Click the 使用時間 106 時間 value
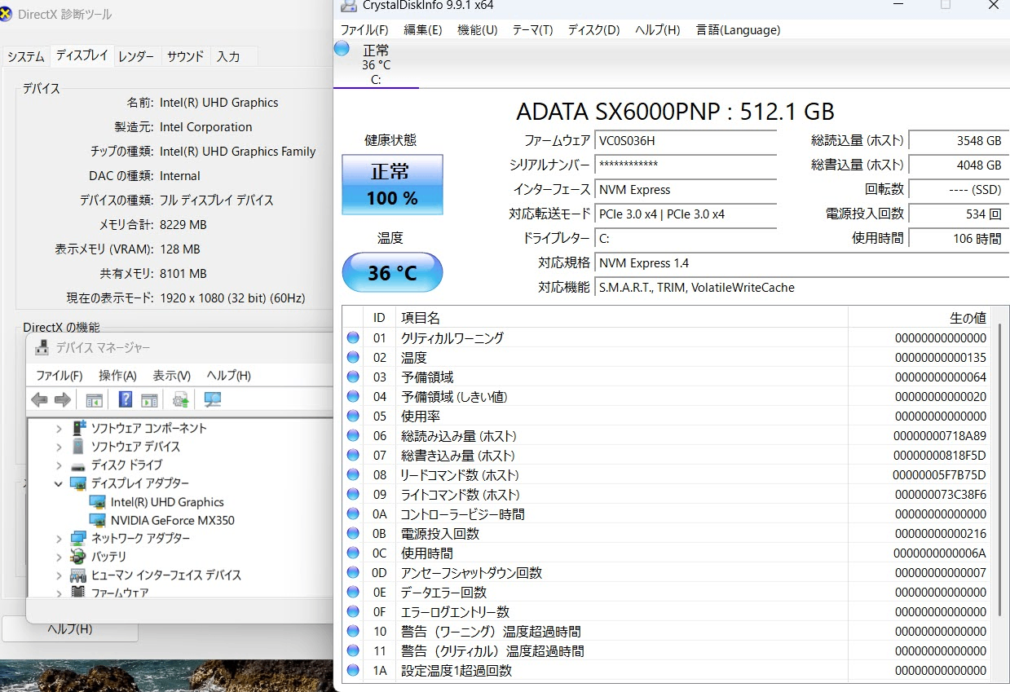1010x692 pixels. [958, 239]
